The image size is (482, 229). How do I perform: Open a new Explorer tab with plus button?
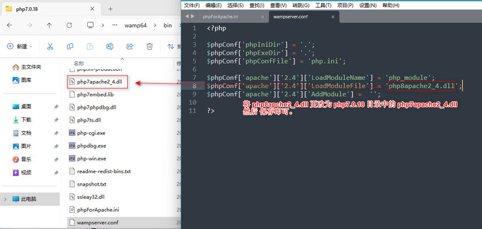click(110, 9)
